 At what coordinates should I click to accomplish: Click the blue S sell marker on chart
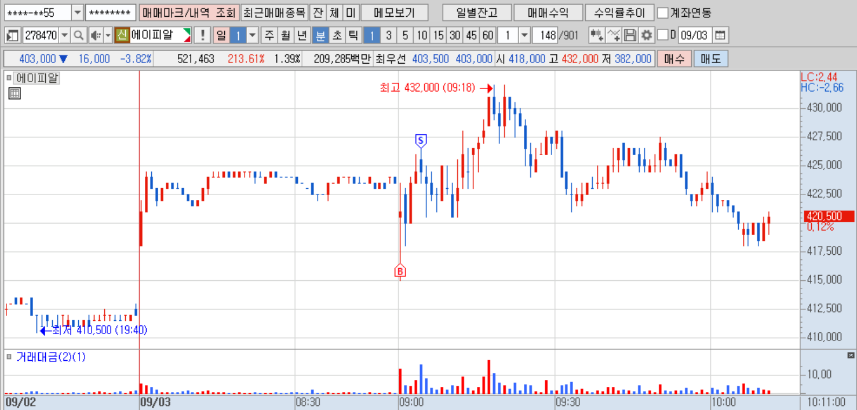point(421,140)
